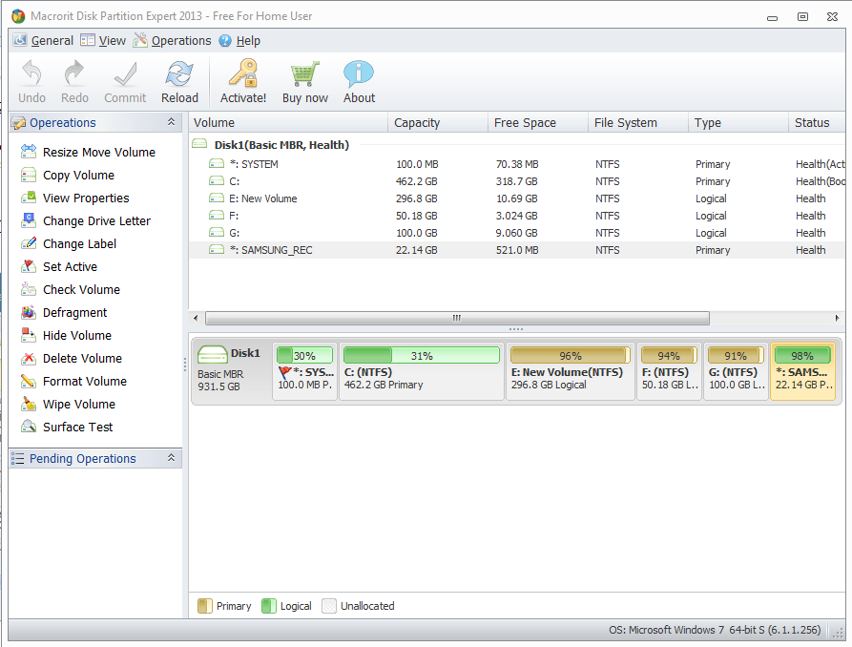852x647 pixels.
Task: Open the Operations menu
Action: (172, 41)
